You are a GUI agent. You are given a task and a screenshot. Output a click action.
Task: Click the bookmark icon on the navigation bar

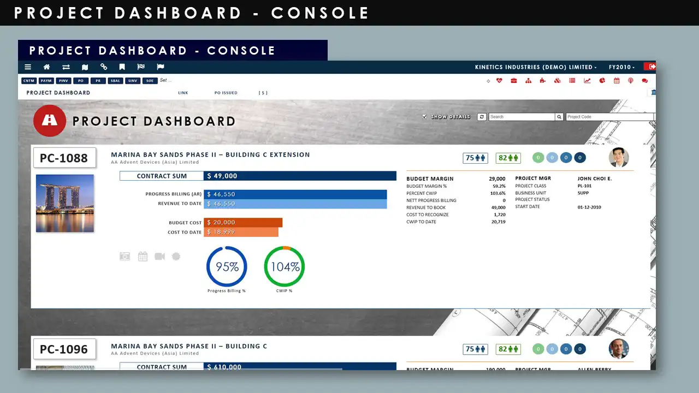pos(122,67)
